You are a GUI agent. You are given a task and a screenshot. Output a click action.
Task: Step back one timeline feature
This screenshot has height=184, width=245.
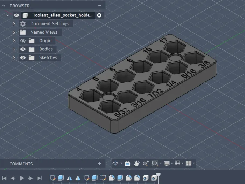click(13, 178)
